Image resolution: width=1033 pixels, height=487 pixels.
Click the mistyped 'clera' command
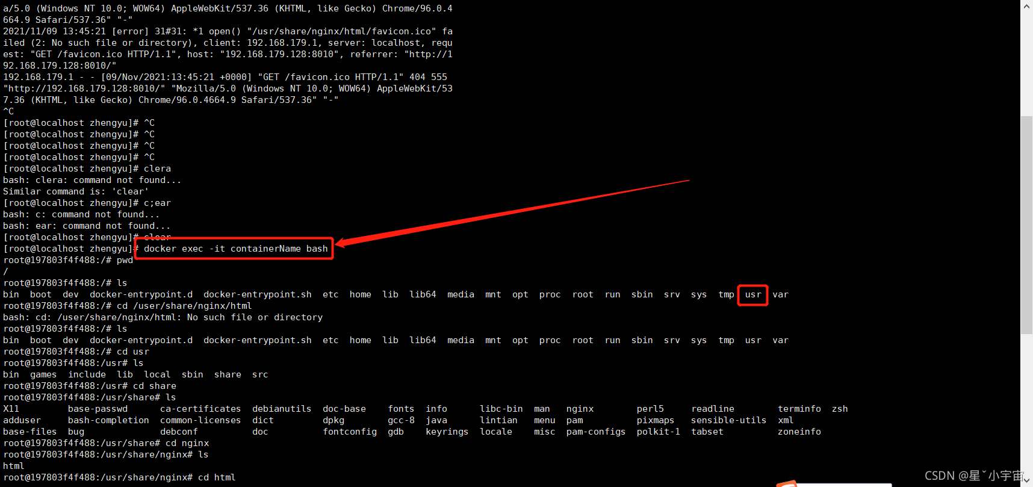coord(157,169)
